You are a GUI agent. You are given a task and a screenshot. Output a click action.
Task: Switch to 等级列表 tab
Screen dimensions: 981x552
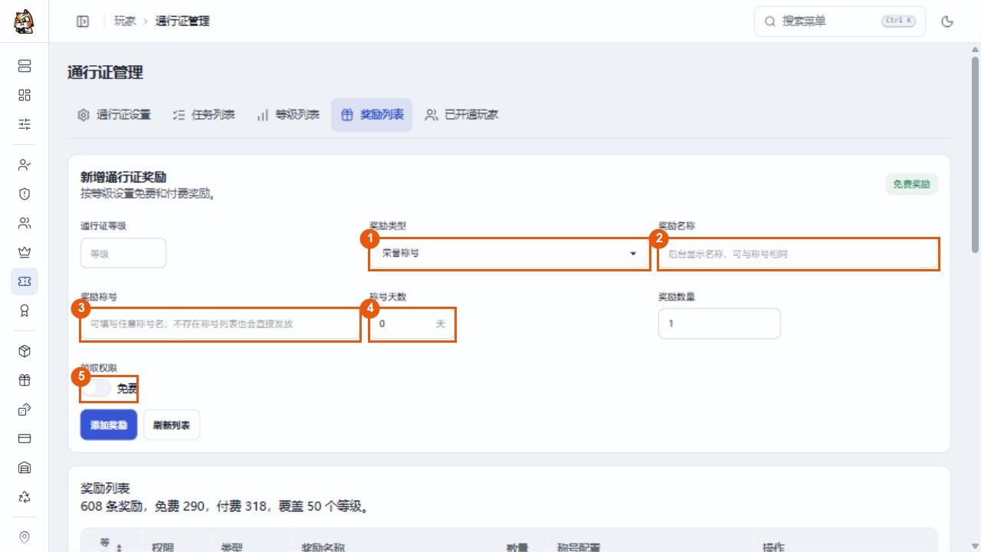coord(288,115)
